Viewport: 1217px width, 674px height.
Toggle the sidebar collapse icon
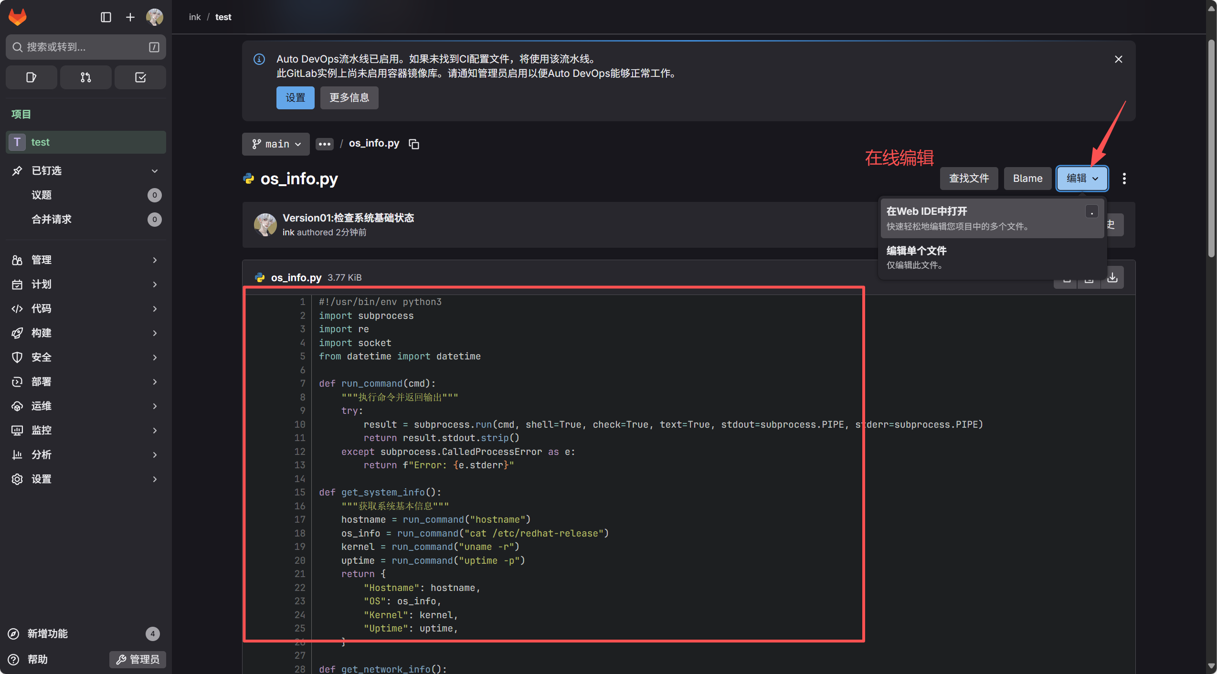tap(106, 17)
